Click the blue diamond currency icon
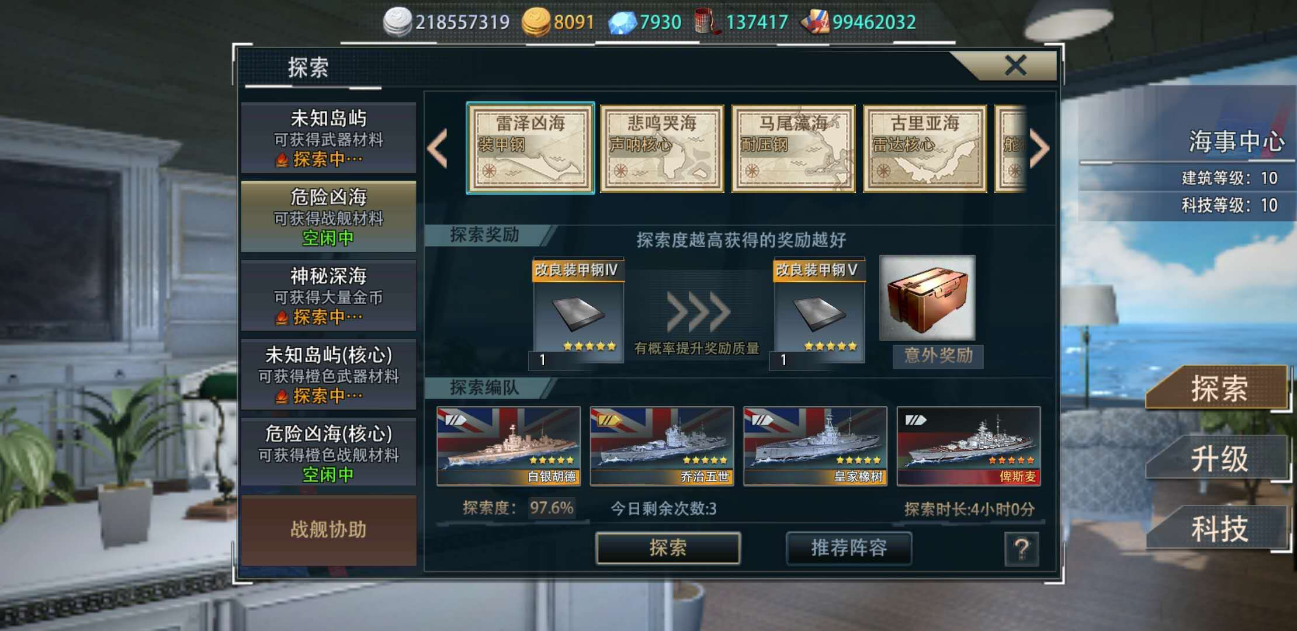Screen dimensions: 1297x631 coord(622,23)
